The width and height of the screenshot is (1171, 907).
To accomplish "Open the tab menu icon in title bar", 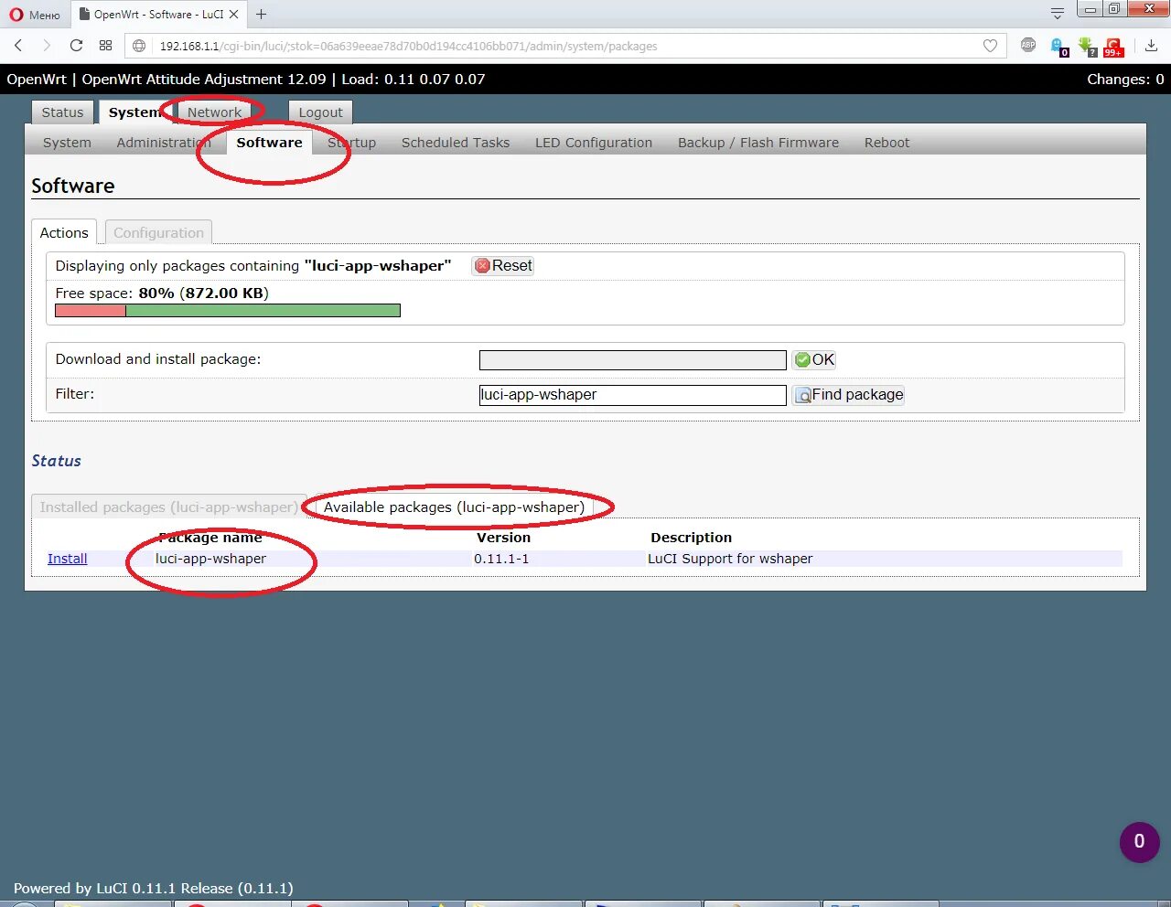I will click(1058, 13).
